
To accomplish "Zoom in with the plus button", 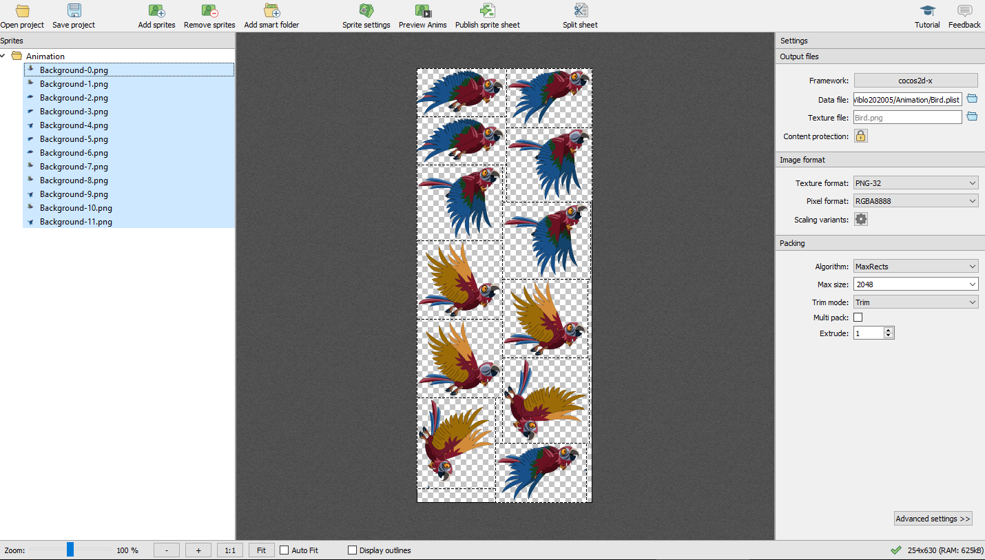I will pyautogui.click(x=198, y=550).
